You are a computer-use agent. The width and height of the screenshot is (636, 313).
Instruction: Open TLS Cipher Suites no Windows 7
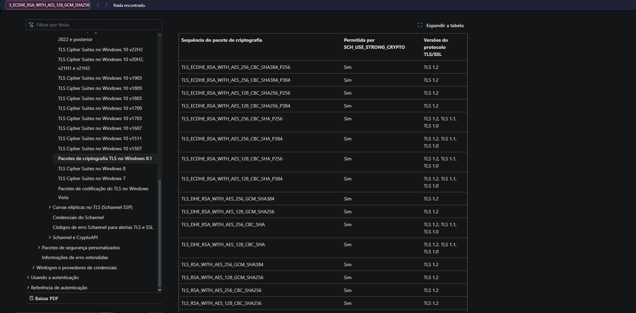pyautogui.click(x=92, y=178)
